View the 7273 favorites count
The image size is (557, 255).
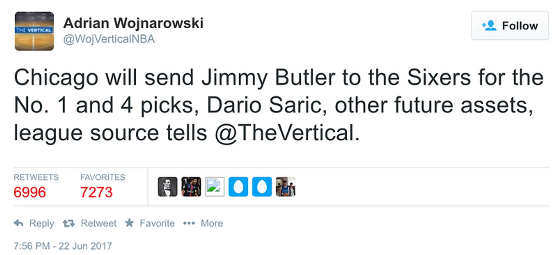tap(97, 192)
